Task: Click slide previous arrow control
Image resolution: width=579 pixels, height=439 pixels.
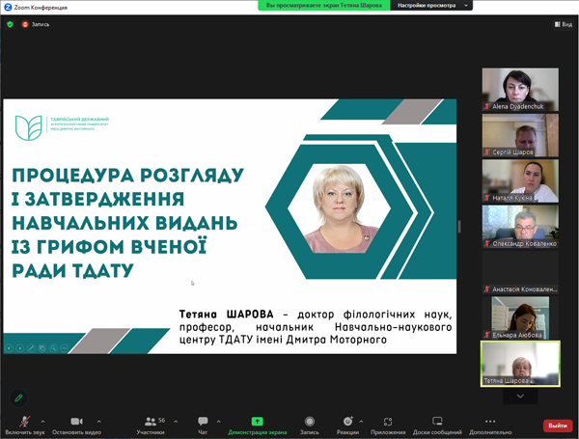Action: pos(9,347)
